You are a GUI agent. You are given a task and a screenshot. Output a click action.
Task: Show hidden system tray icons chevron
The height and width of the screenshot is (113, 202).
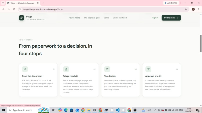pyautogui.click(x=155, y=110)
